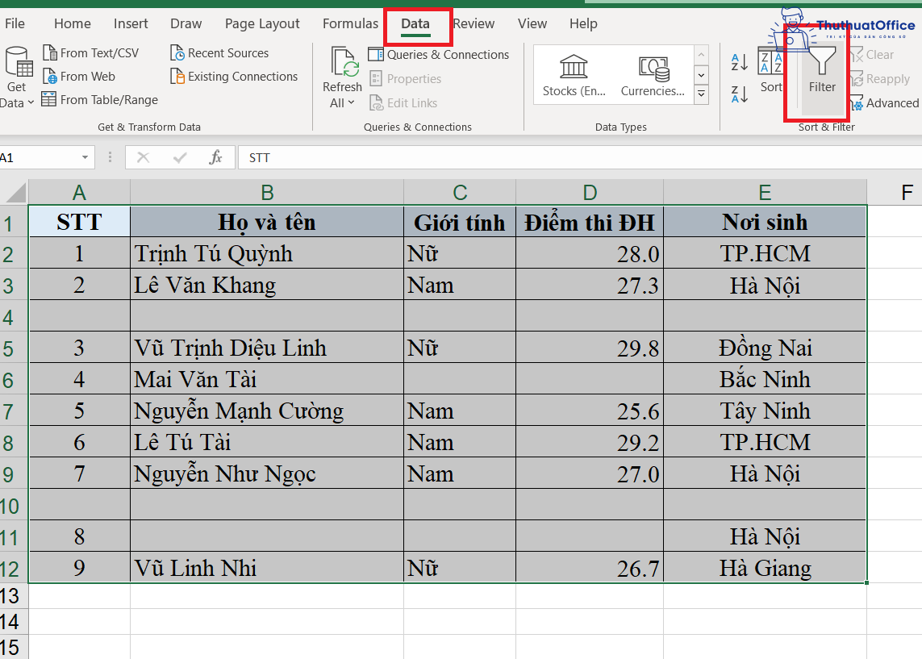Screen dimensions: 922x659
Task: Click the 'Nơi sinh' header cell
Action: click(x=765, y=222)
